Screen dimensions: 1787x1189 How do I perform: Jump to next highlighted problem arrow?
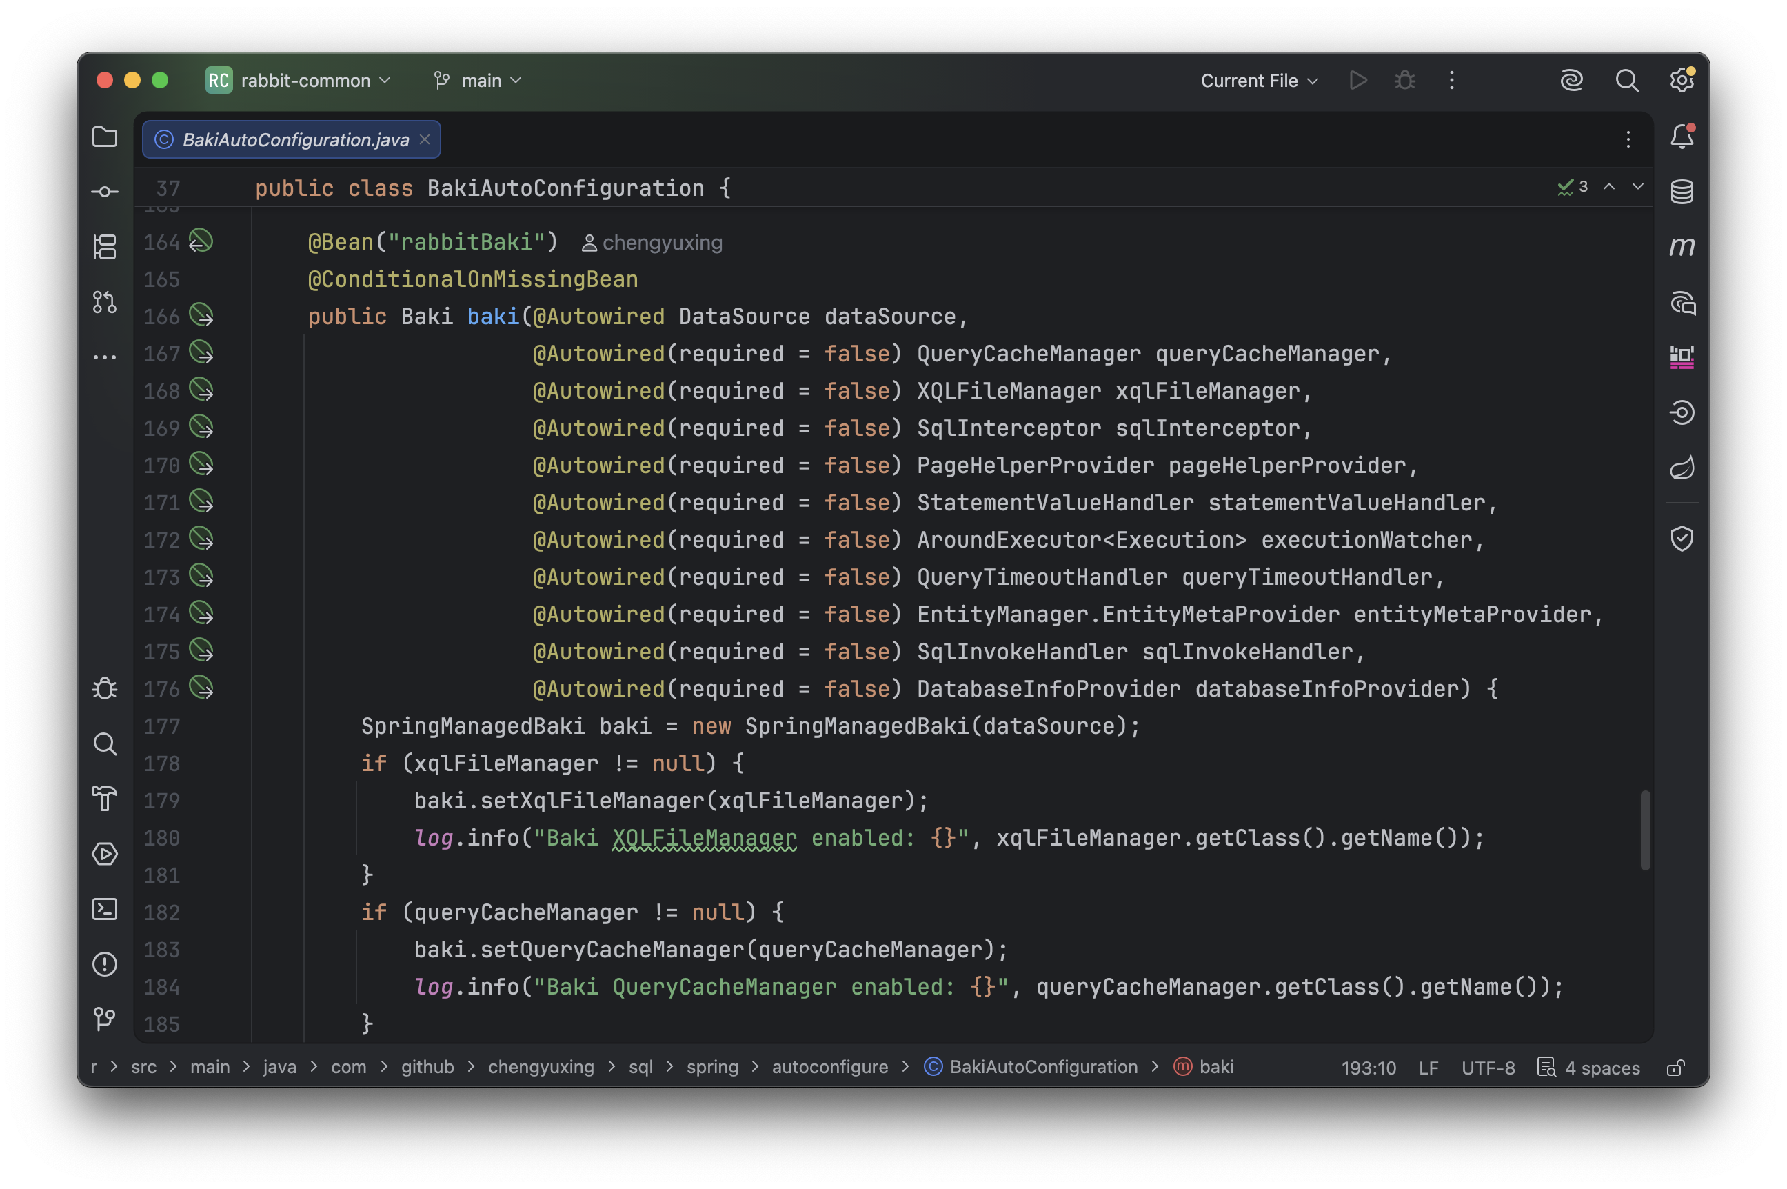pos(1637,186)
